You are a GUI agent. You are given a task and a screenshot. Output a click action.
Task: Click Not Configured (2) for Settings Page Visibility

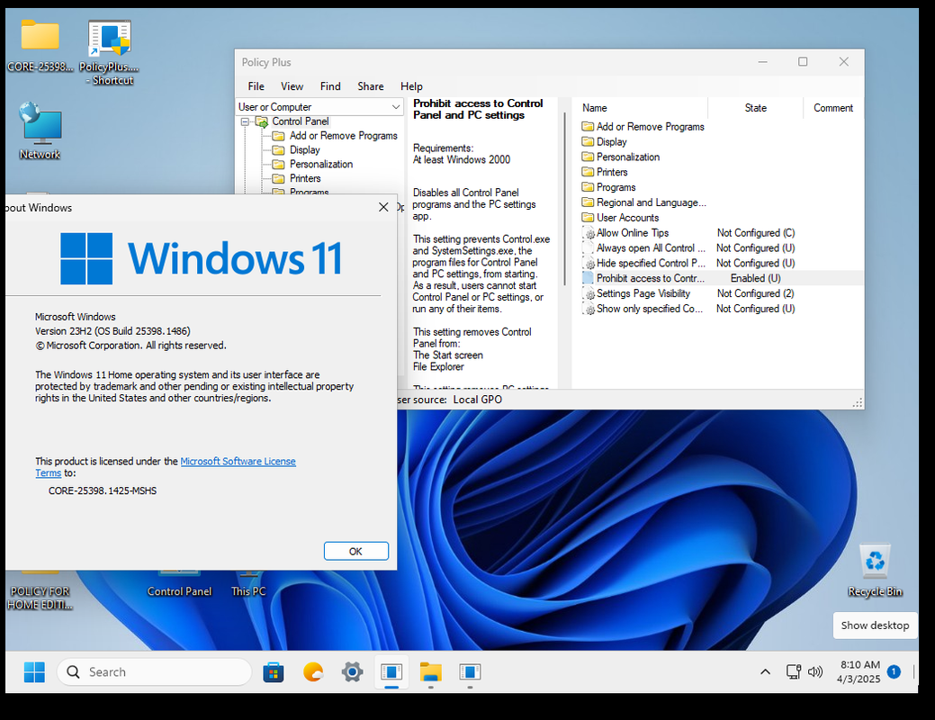pos(756,293)
